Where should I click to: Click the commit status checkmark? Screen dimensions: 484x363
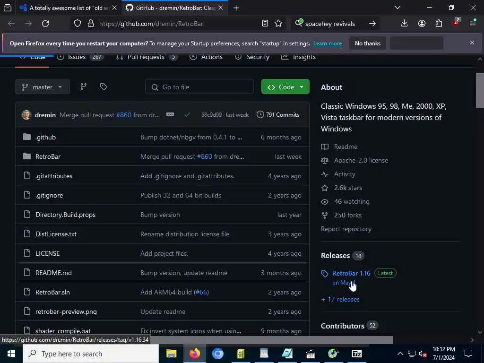point(187,115)
